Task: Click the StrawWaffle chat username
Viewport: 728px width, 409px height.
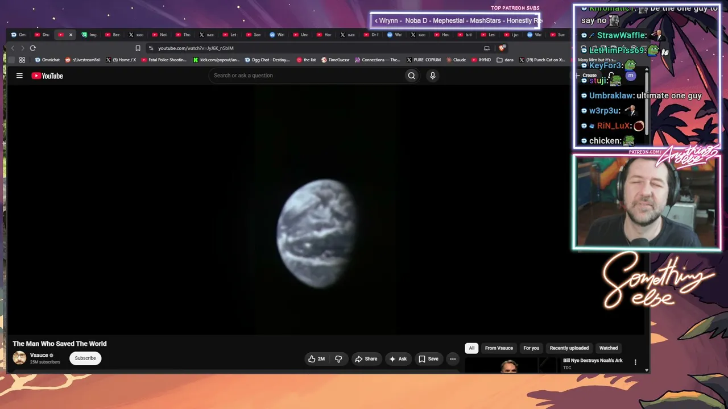Action: [x=622, y=35]
